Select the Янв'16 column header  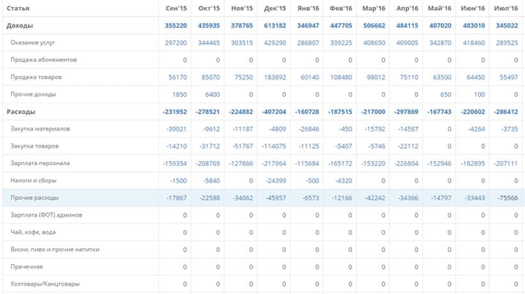point(308,8)
